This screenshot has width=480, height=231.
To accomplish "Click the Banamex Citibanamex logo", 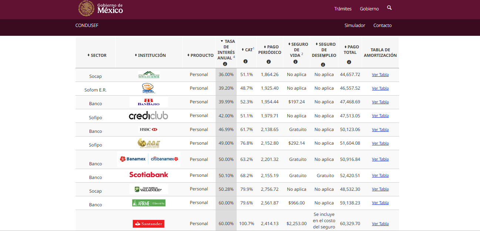I will click(149, 159).
